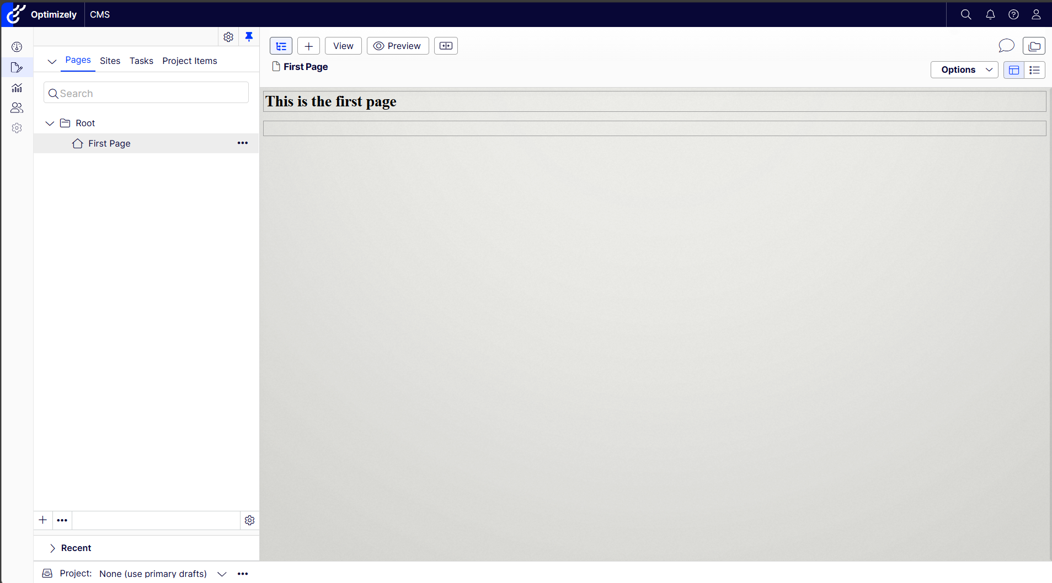Open the dashboard icon in sidebar
The image size is (1052, 583).
[17, 47]
